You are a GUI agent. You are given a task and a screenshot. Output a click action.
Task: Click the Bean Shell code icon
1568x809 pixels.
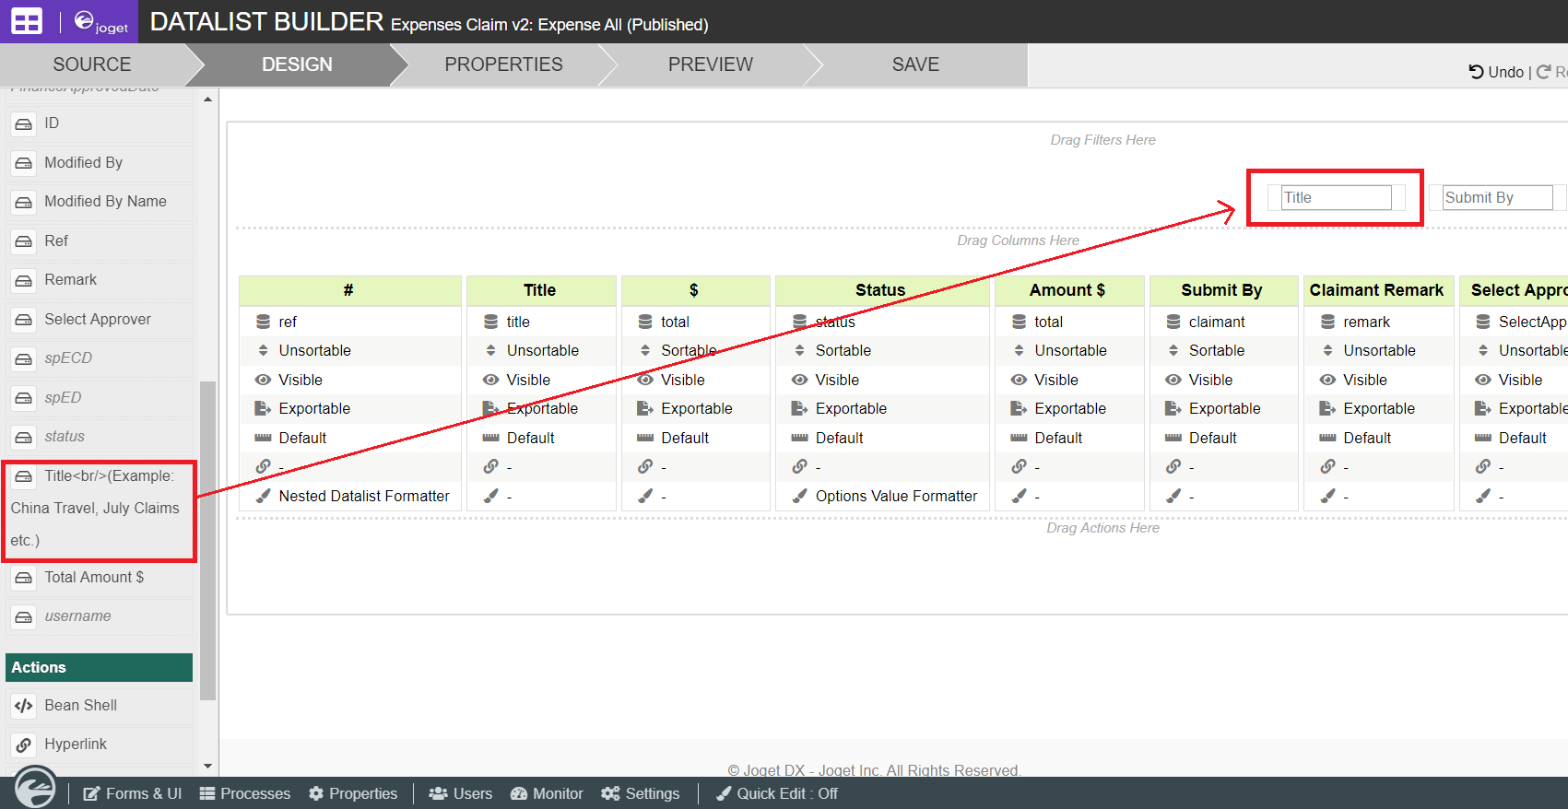click(24, 706)
